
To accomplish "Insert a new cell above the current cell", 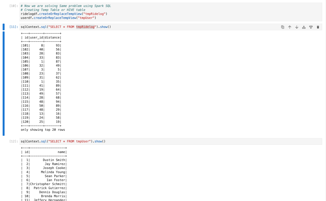I will click(304, 27).
